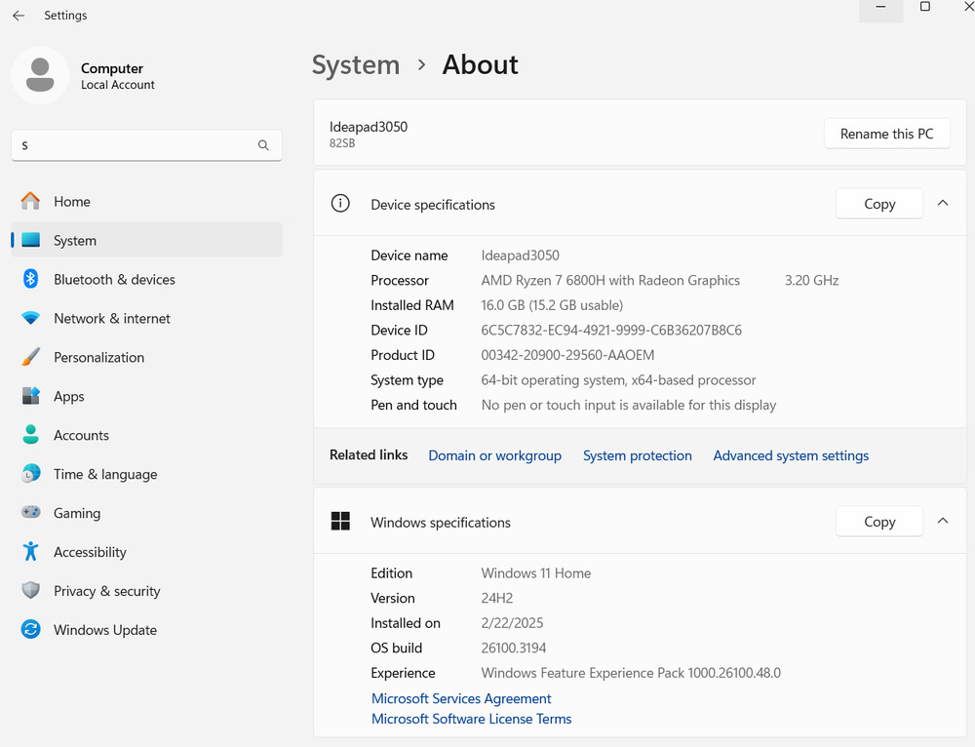The image size is (975, 747).
Task: Open Windows Update page
Action: pos(147,630)
